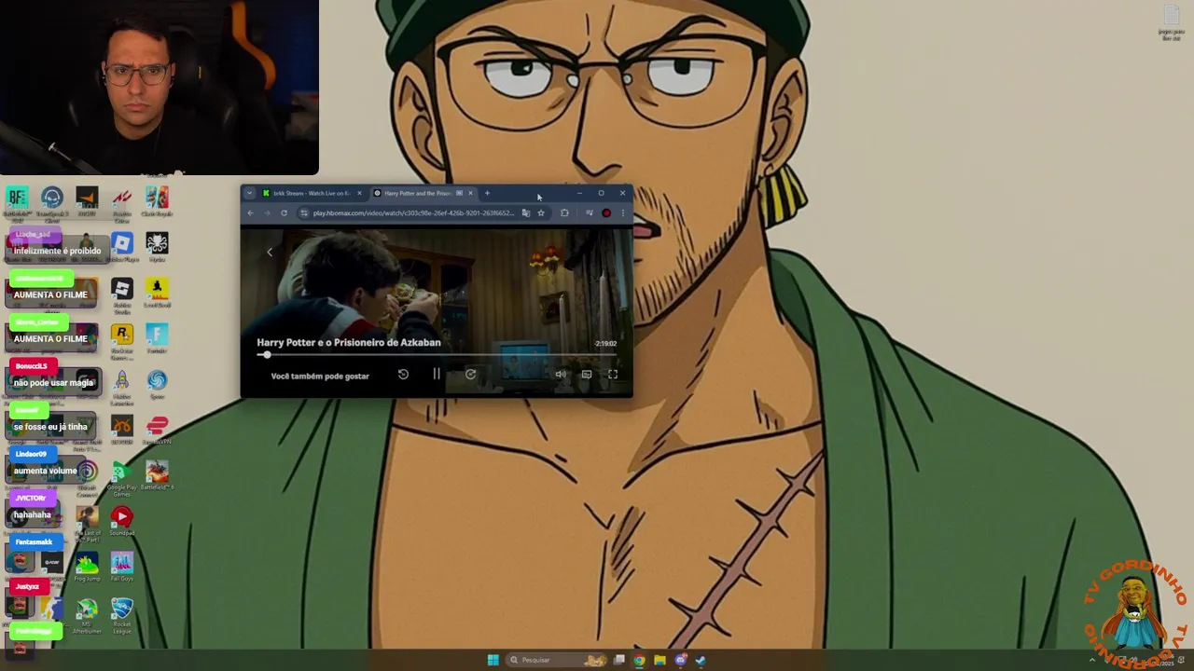The height and width of the screenshot is (671, 1194).
Task: Click the 'hahahaha' chat message
Action: click(x=33, y=515)
